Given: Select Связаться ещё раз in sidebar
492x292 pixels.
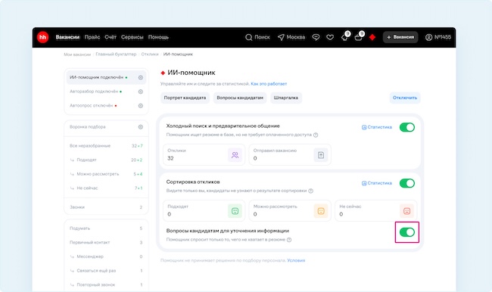Looking at the screenshot, I should pyautogui.click(x=106, y=271).
